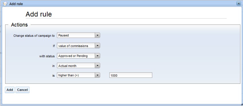Viewport: 243px width, 106px height.
Task: Click the Approved or Pending status field
Action: (x=76, y=56)
